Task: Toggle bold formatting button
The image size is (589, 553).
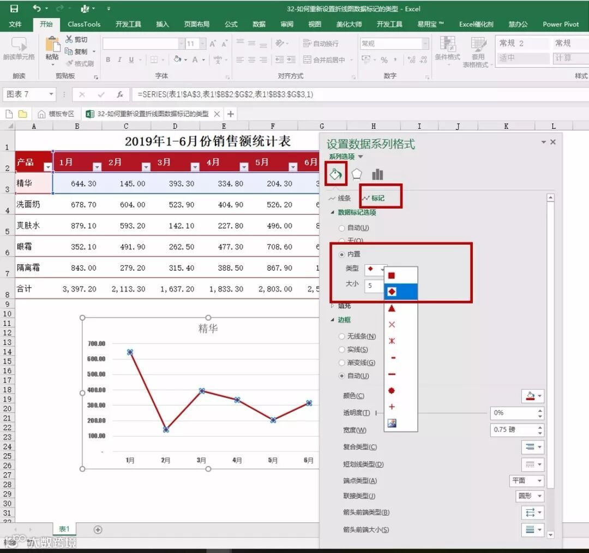Action: pos(108,60)
